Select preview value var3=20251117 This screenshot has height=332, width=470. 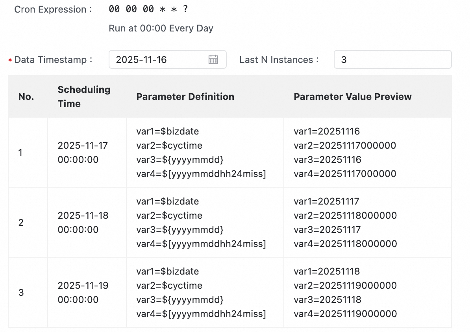[328, 229]
